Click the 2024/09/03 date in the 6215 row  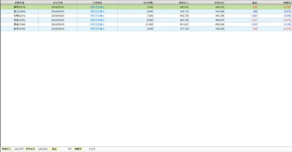pos(58,16)
